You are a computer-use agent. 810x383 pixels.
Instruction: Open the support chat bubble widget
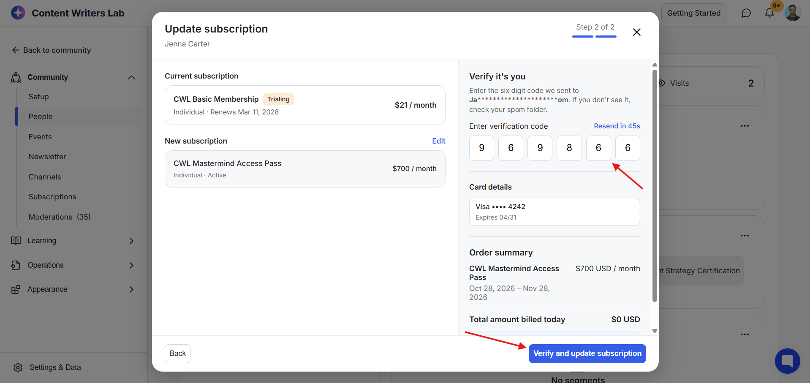787,361
